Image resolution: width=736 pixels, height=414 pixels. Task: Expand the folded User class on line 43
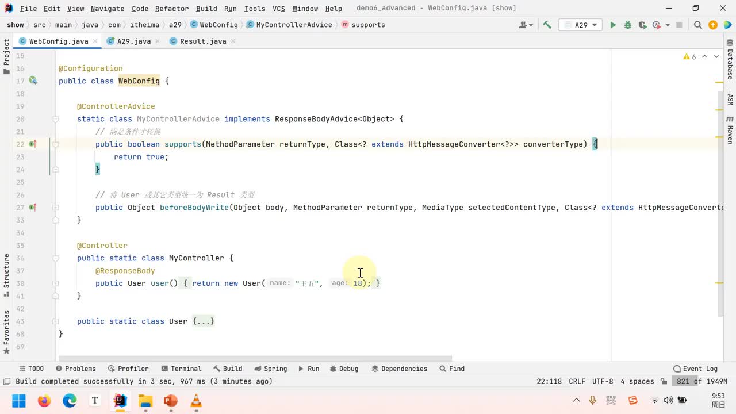55,321
